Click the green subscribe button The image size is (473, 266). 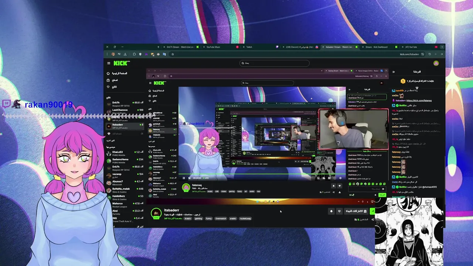pyautogui.click(x=372, y=211)
